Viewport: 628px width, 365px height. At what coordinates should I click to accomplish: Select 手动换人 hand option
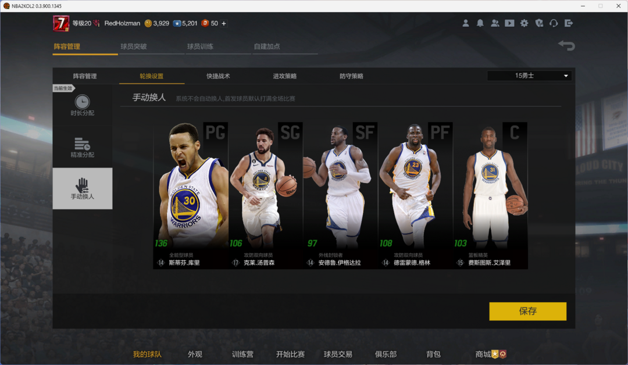click(83, 188)
